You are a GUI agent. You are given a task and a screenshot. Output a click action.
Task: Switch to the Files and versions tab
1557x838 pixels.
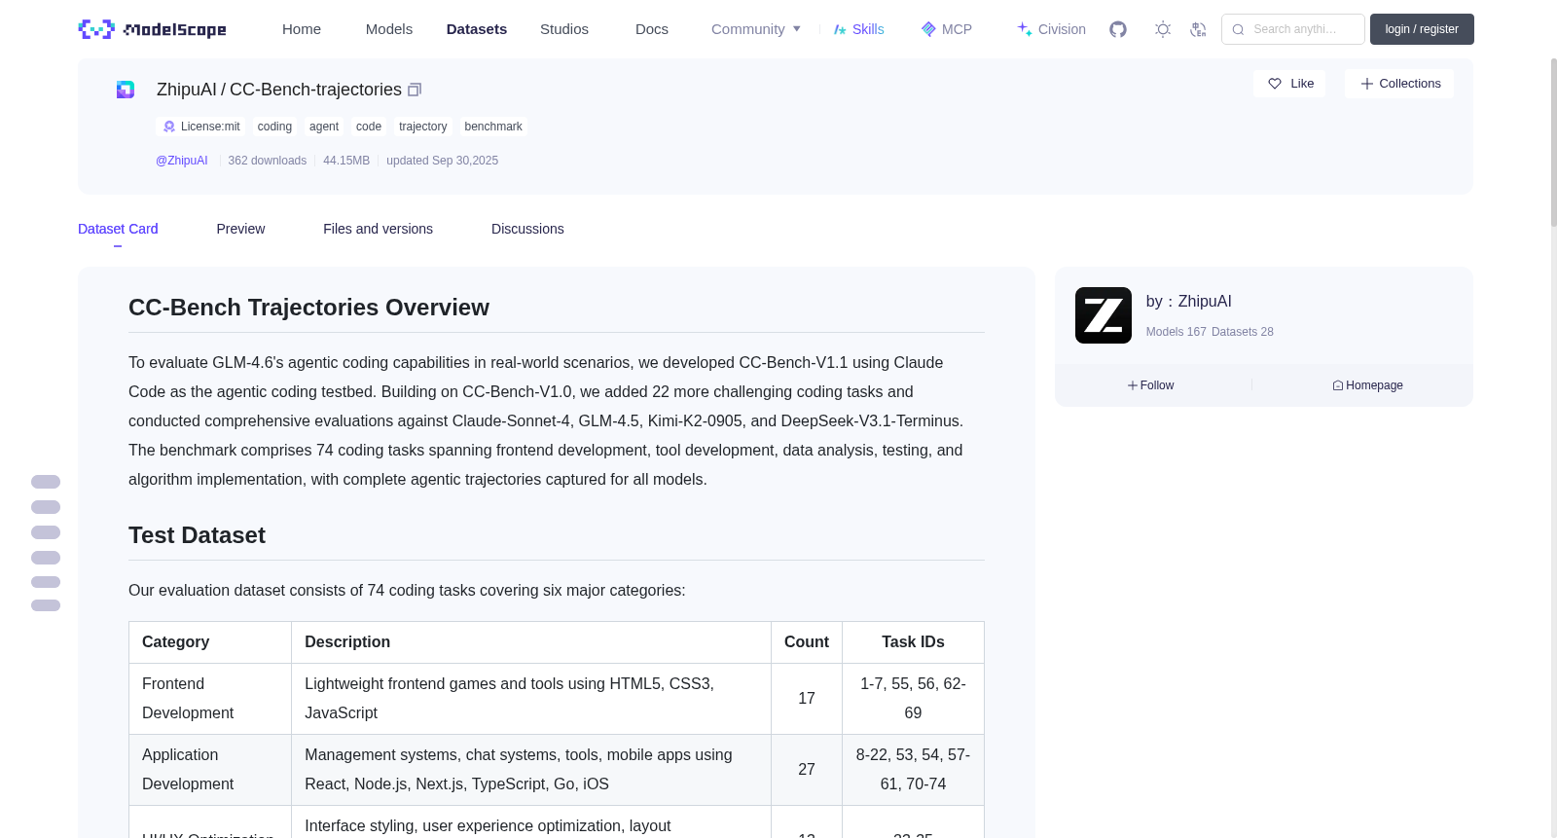(378, 229)
